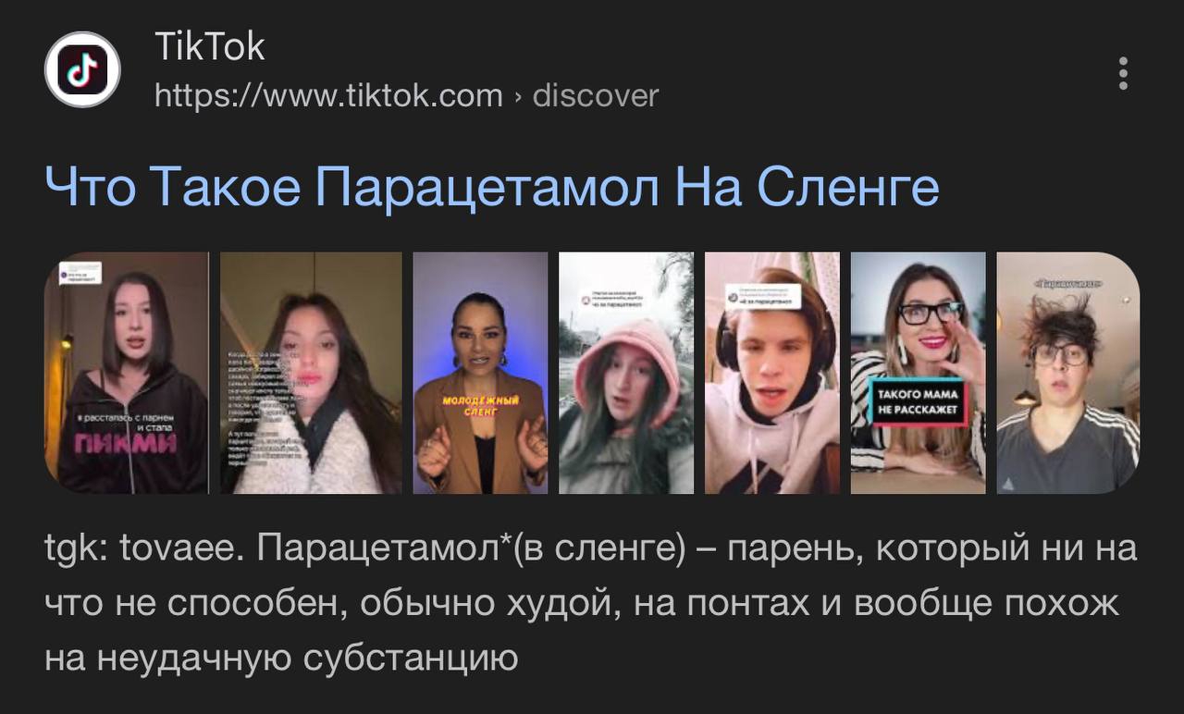Click the TikTok logo favicon
The width and height of the screenshot is (1184, 714).
(x=82, y=69)
